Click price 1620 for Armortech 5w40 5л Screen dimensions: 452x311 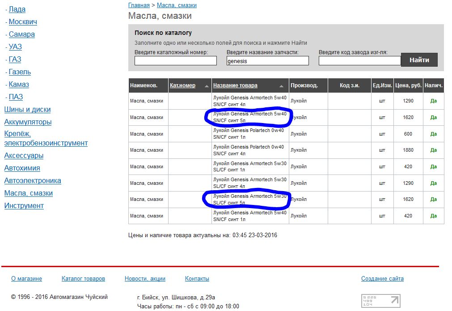pyautogui.click(x=408, y=117)
